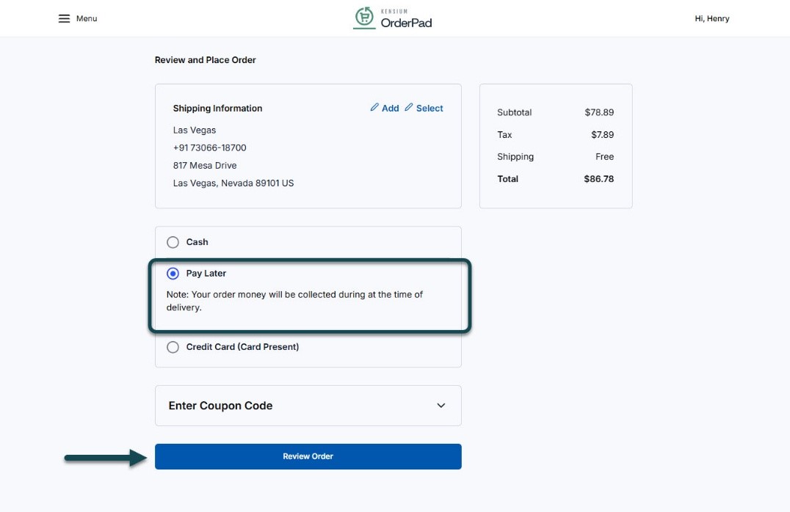
Task: Select the Pay Later radio button
Action: tap(173, 274)
